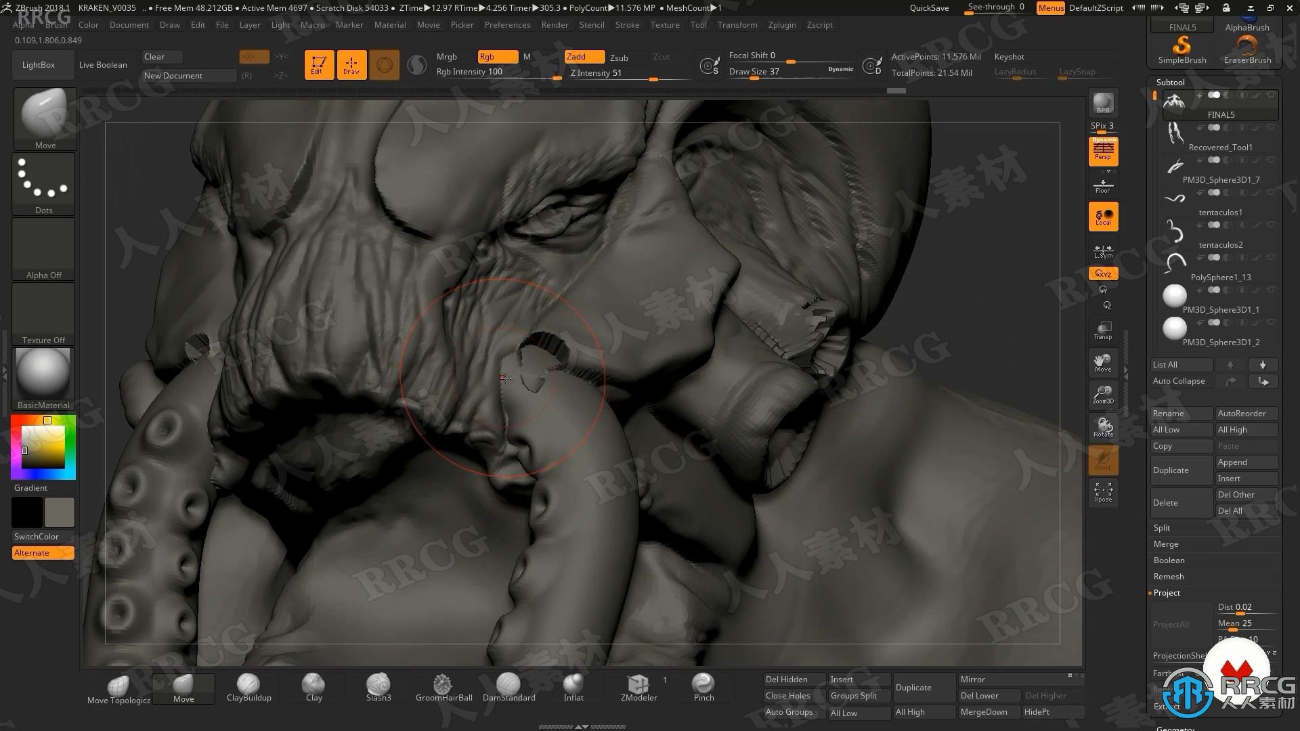This screenshot has height=731, width=1300.
Task: Toggle the Live Boolean mode
Action: tap(102, 64)
